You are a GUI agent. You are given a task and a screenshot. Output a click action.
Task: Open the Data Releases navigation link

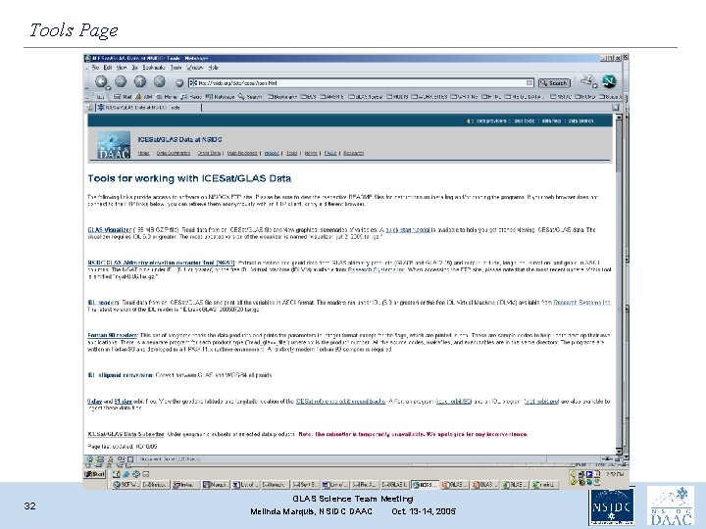pyautogui.click(x=242, y=153)
